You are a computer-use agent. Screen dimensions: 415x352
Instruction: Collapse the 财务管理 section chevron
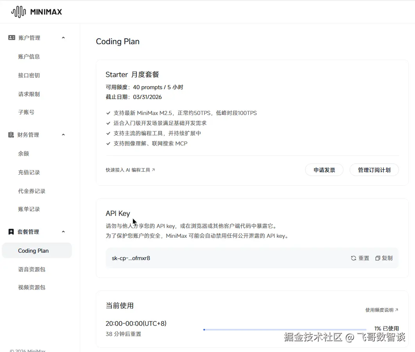click(x=63, y=135)
